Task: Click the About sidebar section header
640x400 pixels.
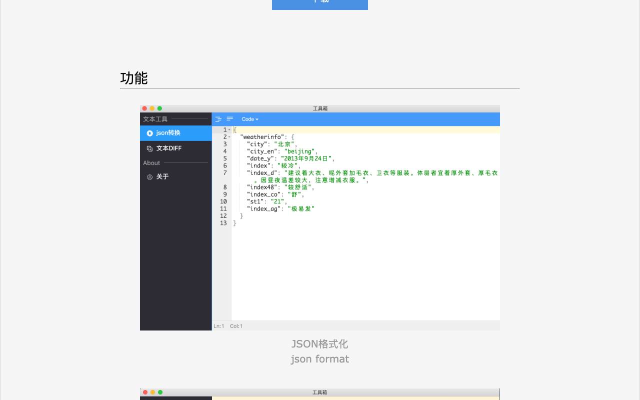Action: click(151, 163)
